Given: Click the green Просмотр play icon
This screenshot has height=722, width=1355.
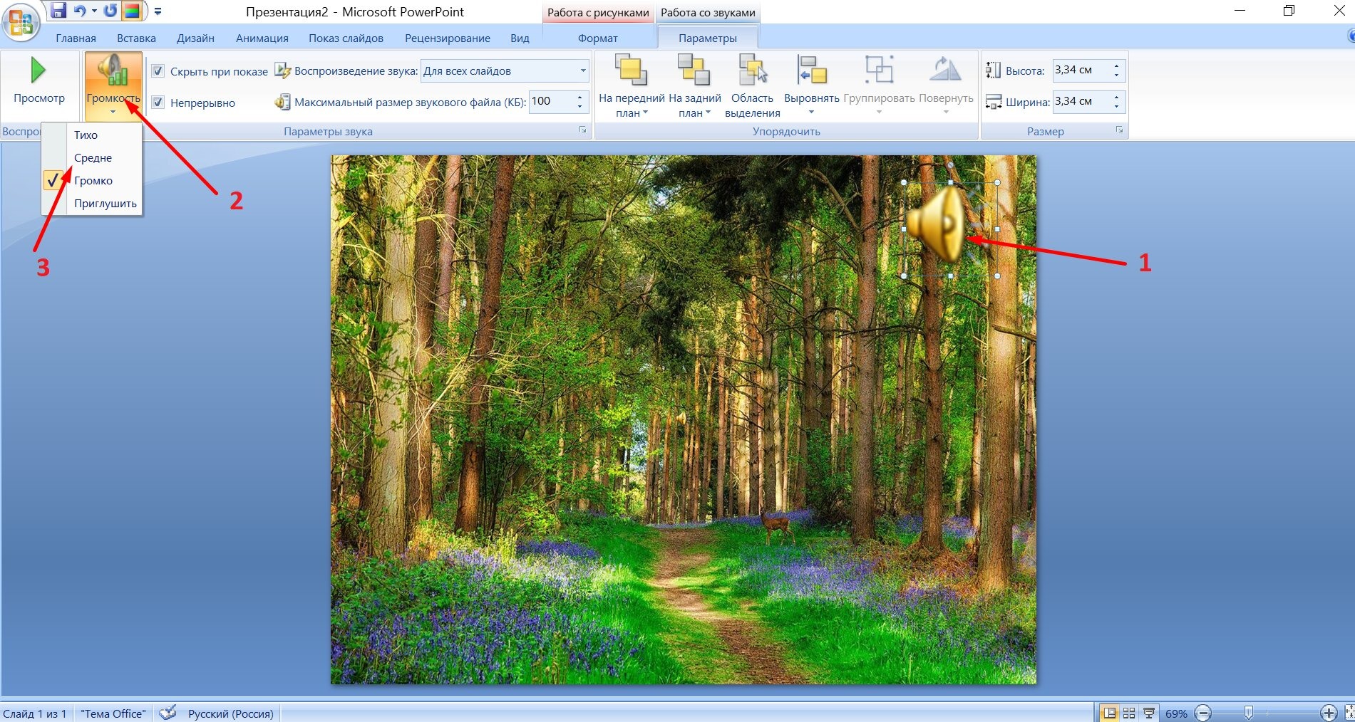Looking at the screenshot, I should coord(38,71).
